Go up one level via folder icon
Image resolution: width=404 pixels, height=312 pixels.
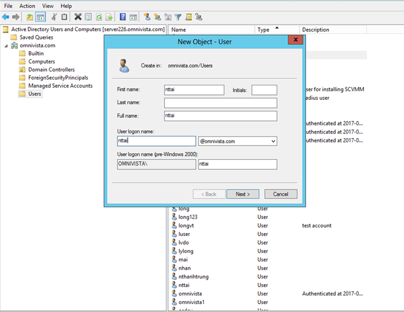(x=30, y=17)
